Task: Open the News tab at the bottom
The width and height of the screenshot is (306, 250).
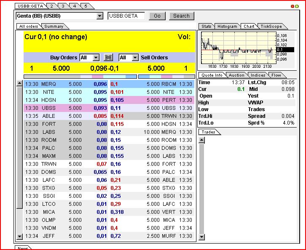Action: 23,248
